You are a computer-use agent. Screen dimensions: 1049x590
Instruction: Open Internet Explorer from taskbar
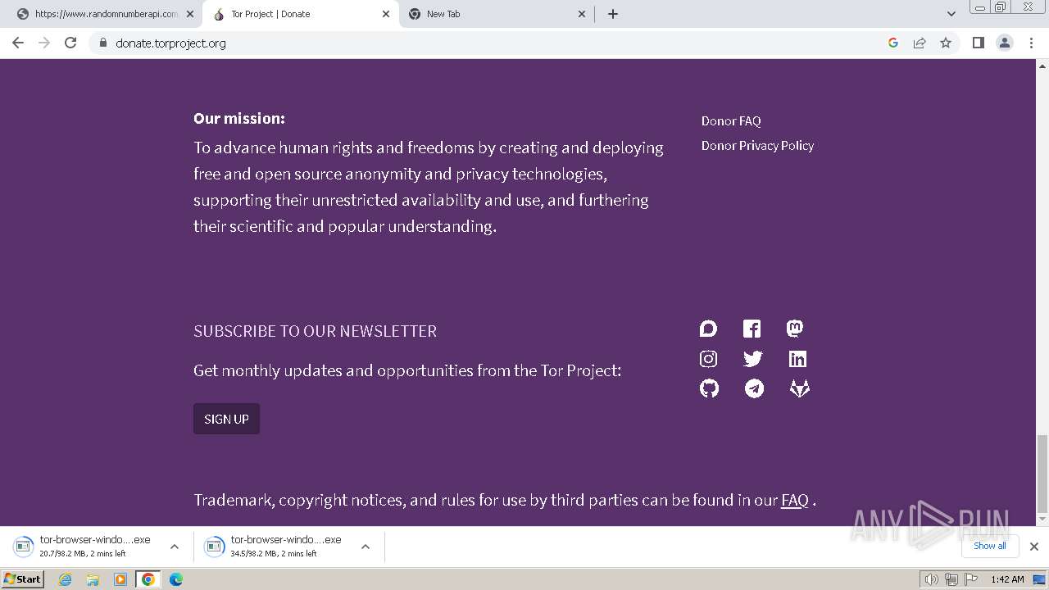coord(65,579)
